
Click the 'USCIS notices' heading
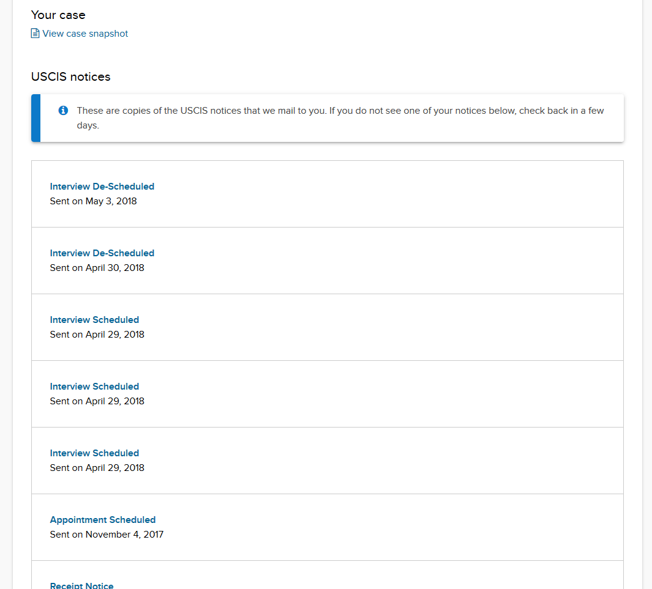click(x=70, y=77)
